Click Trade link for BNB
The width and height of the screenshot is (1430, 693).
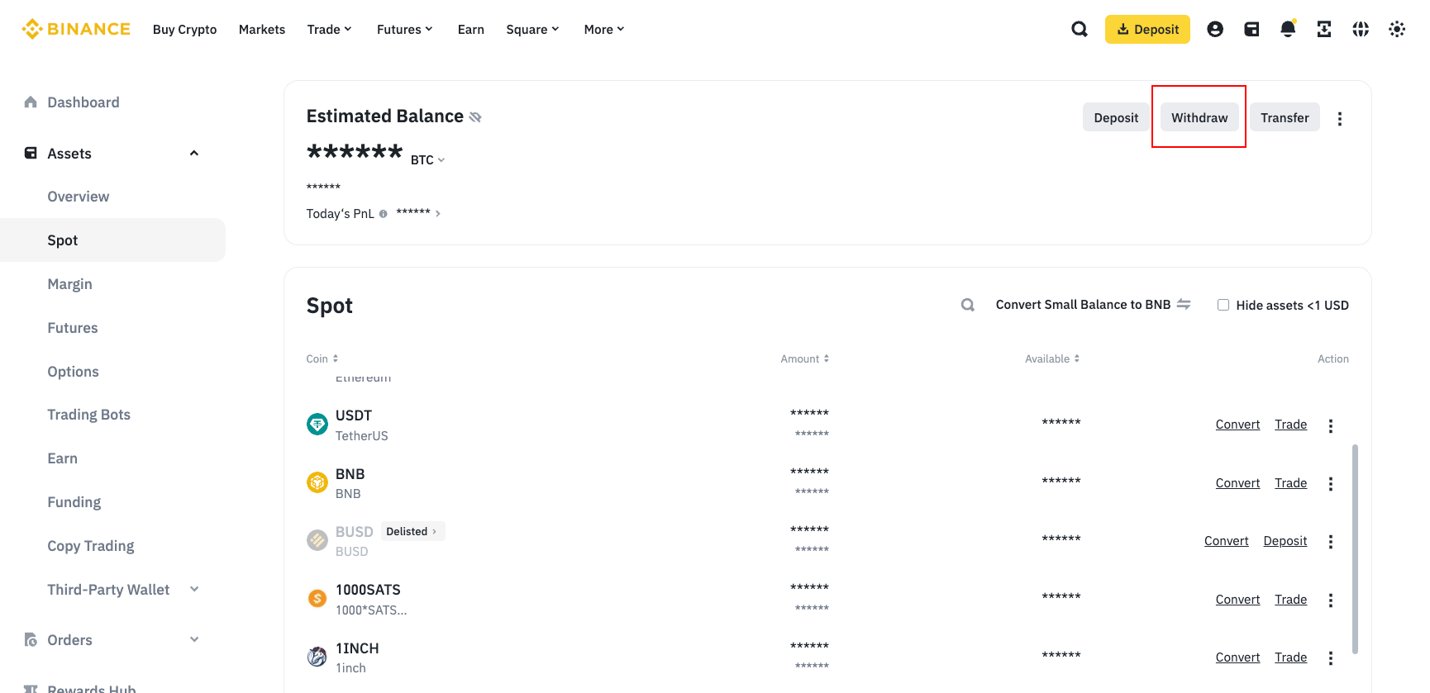coord(1290,483)
